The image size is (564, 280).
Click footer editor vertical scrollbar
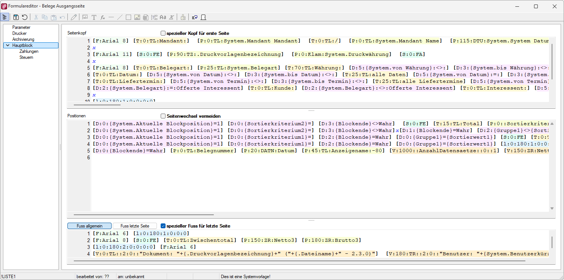point(552,243)
